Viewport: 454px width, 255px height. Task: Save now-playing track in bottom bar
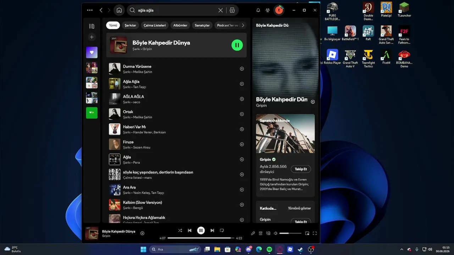(x=142, y=233)
